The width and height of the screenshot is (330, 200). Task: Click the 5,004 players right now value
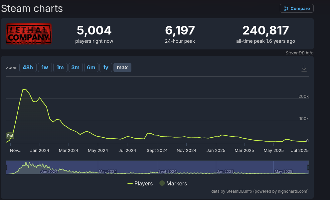point(94,31)
